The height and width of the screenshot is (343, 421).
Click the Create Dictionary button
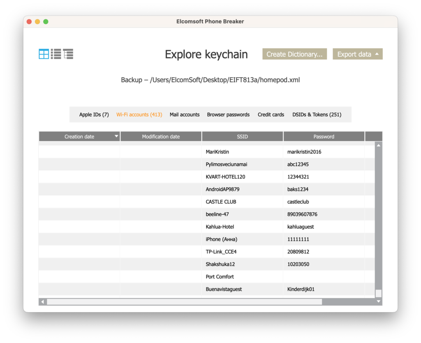click(294, 54)
